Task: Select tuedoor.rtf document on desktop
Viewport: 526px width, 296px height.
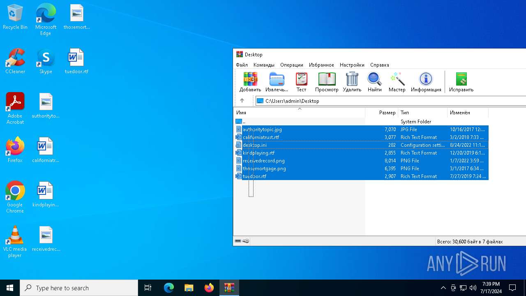Action: click(x=76, y=62)
